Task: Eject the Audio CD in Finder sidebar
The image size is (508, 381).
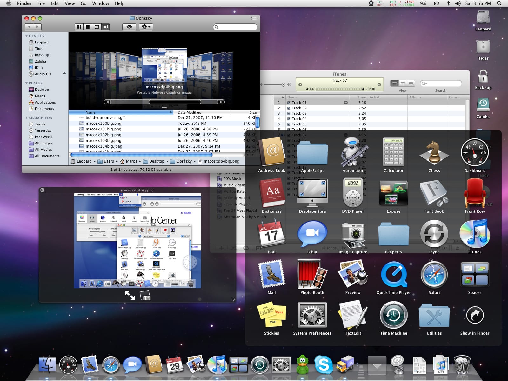Action: click(x=64, y=74)
